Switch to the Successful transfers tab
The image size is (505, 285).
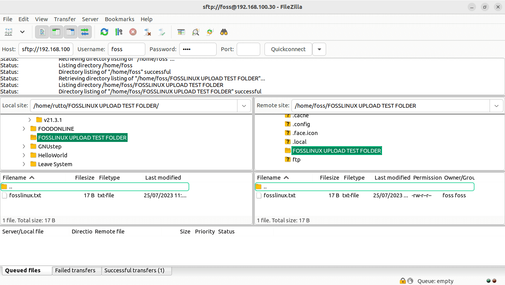click(136, 270)
